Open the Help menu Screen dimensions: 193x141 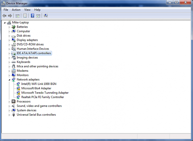[x=37, y=10]
